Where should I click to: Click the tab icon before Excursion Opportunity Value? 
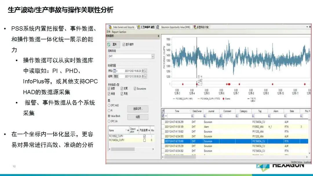point(158,27)
